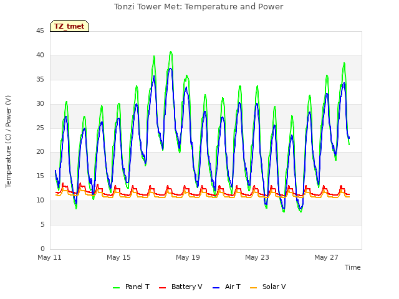Image resolution: width=399 pixels, height=299 pixels.
Task: Click the green Panel T legend swatch
Action: (x=117, y=288)
